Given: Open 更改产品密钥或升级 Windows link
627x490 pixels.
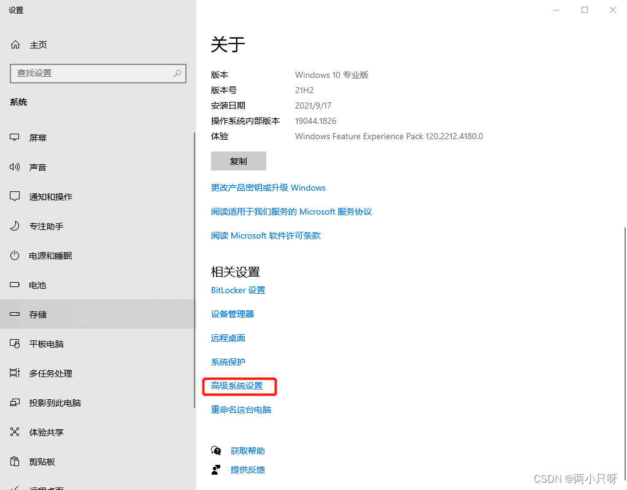Looking at the screenshot, I should tap(268, 188).
